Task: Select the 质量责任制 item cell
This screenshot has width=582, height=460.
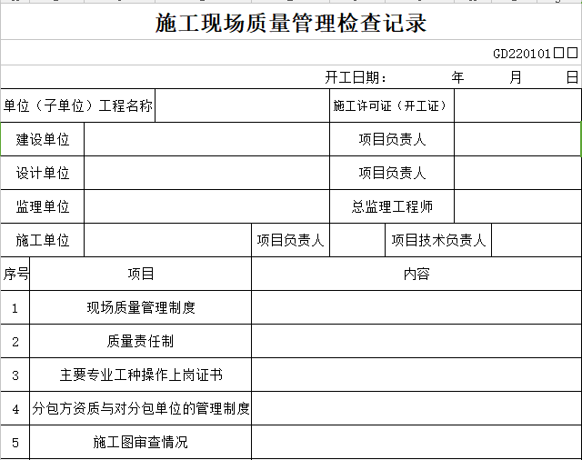Action: pos(140,341)
